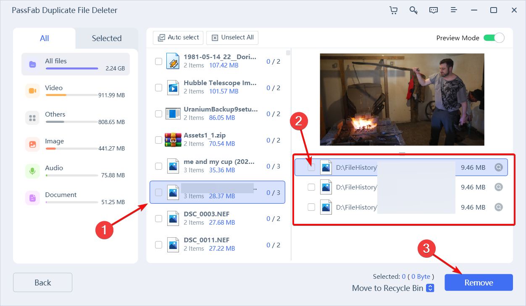526x306 pixels.
Task: Open the Move to Recycle Bin dropdown
Action: [x=430, y=288]
